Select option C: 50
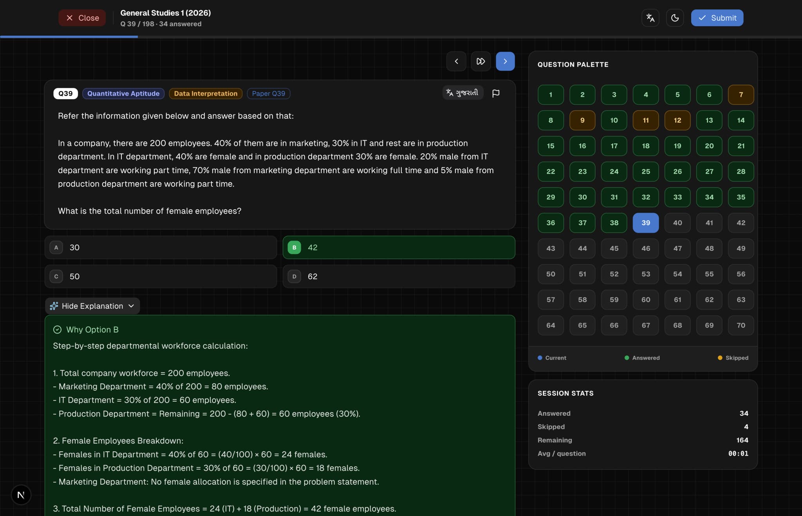Image resolution: width=802 pixels, height=516 pixels. click(161, 277)
